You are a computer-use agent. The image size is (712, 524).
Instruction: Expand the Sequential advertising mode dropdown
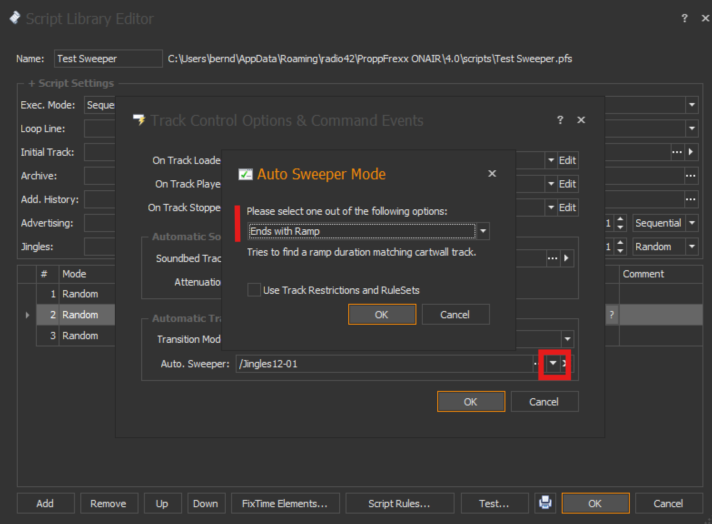point(692,223)
